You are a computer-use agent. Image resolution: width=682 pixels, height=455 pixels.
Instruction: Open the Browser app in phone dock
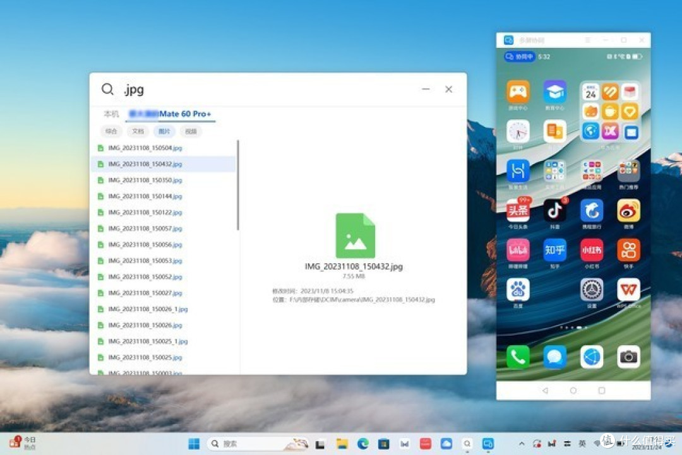(592, 357)
